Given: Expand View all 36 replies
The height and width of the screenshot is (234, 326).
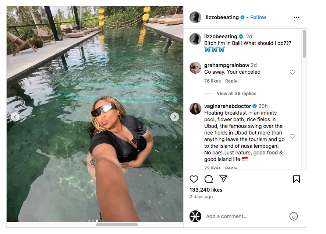Looking at the screenshot, I should [x=236, y=94].
